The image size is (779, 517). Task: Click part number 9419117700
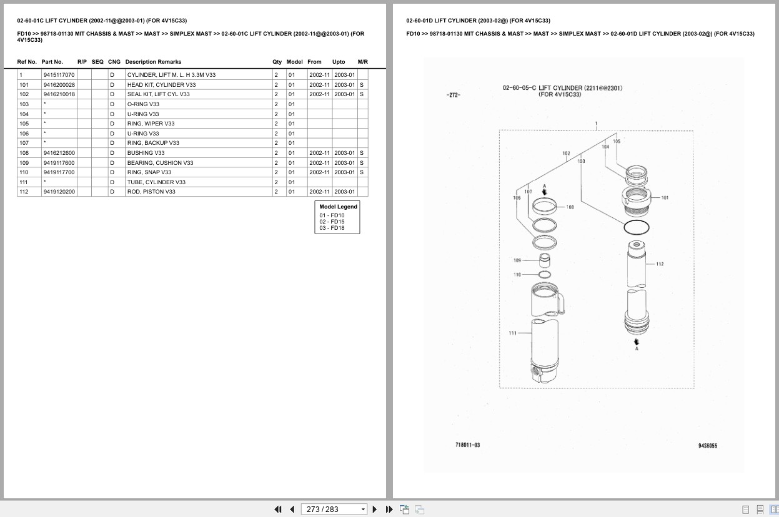[59, 172]
